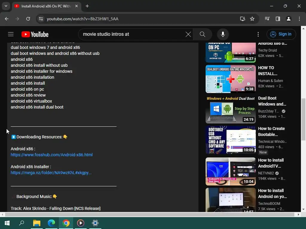The height and width of the screenshot is (229, 306).
Task: Reload the YouTube page
Action: coord(28,19)
